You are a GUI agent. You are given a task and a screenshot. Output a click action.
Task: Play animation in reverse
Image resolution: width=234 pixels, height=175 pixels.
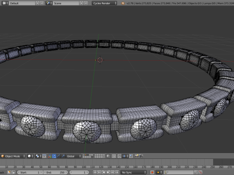103,172
